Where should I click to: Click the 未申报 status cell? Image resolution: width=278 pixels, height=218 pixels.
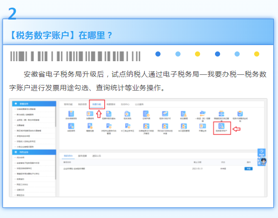click(x=223, y=169)
